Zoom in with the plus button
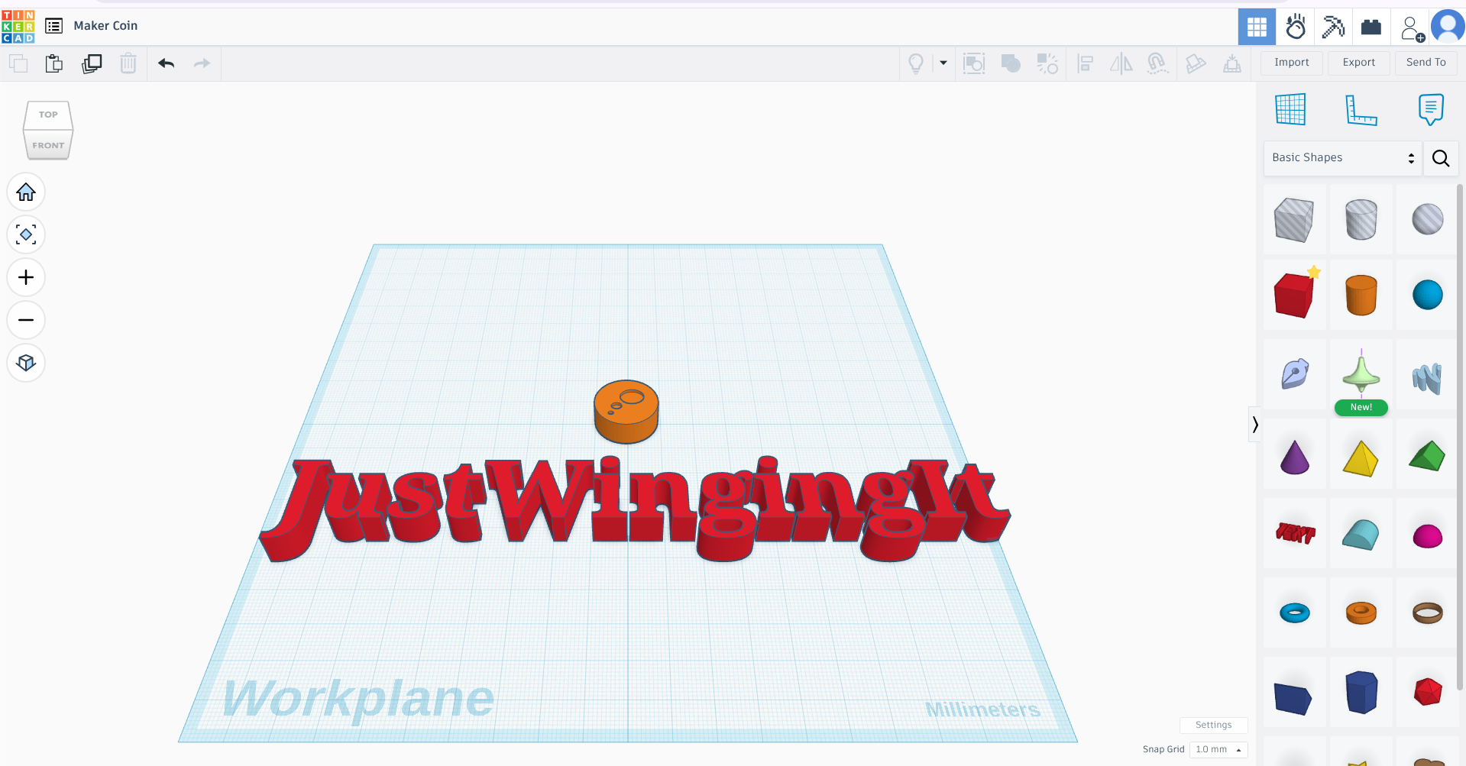This screenshot has height=766, width=1466. [26, 277]
